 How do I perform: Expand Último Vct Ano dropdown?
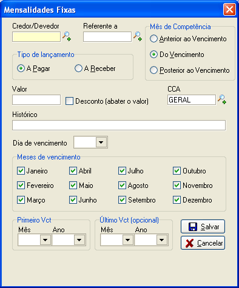(x=162, y=240)
